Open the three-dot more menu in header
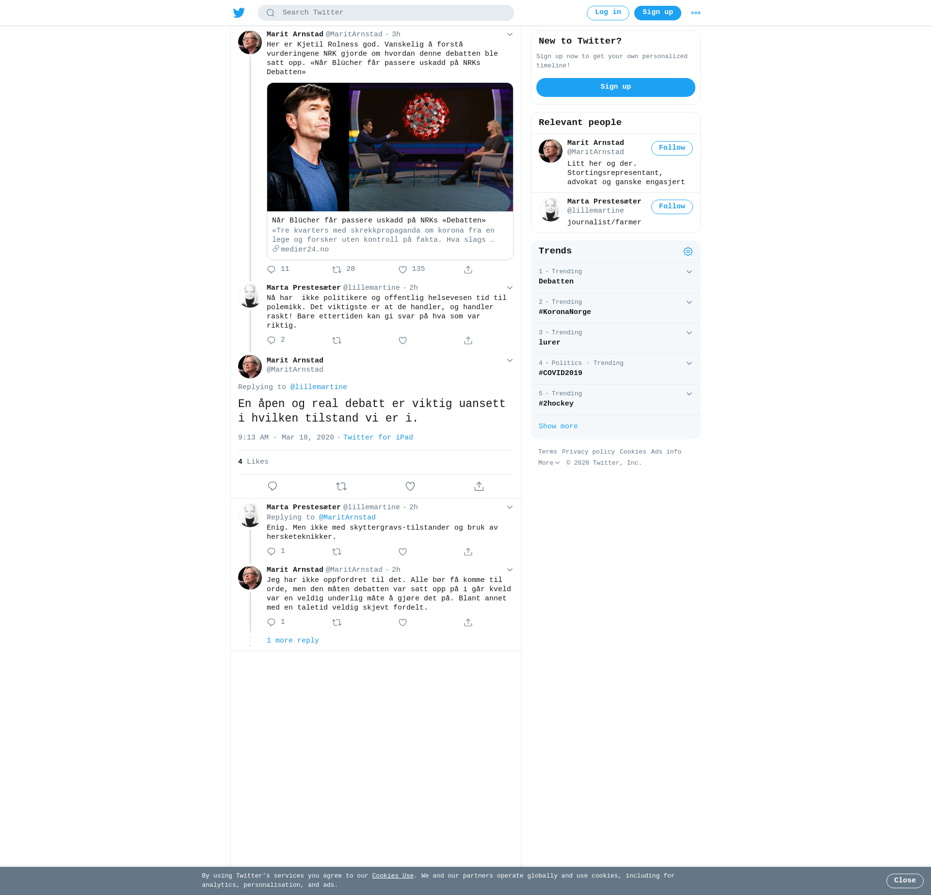Image resolution: width=931 pixels, height=895 pixels. pyautogui.click(x=696, y=13)
